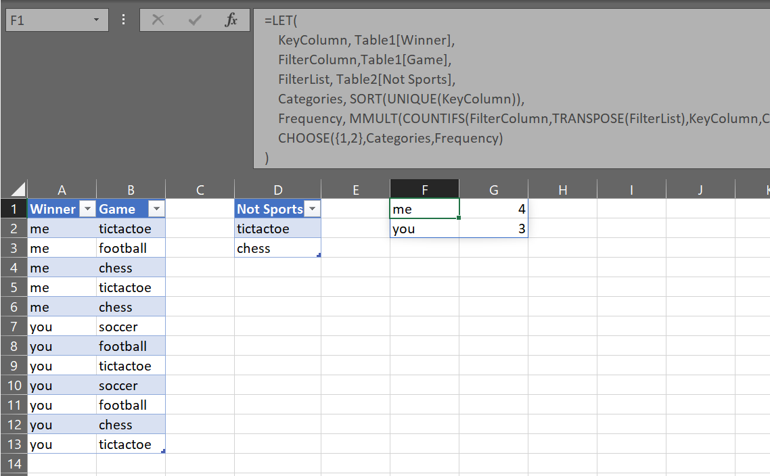The image size is (770, 476).
Task: Select cell G2 with value 3
Action: pos(494,229)
